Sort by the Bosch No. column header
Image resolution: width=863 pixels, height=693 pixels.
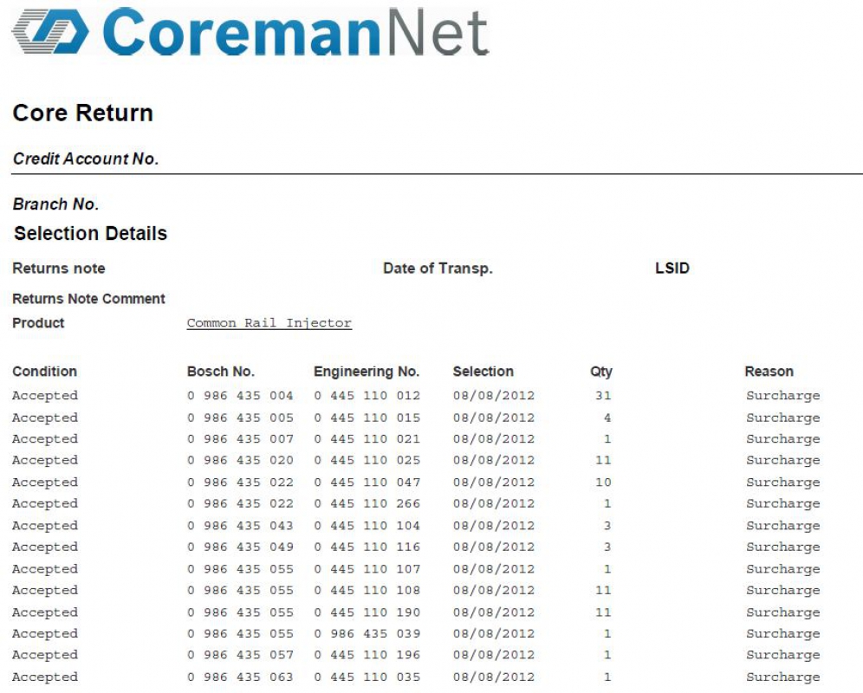[x=220, y=371]
